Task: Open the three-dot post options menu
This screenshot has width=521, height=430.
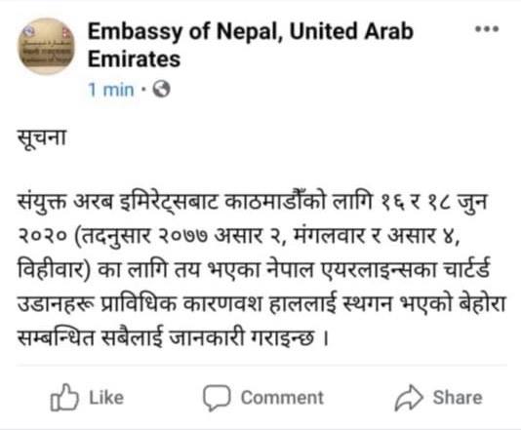Action: pos(487,29)
